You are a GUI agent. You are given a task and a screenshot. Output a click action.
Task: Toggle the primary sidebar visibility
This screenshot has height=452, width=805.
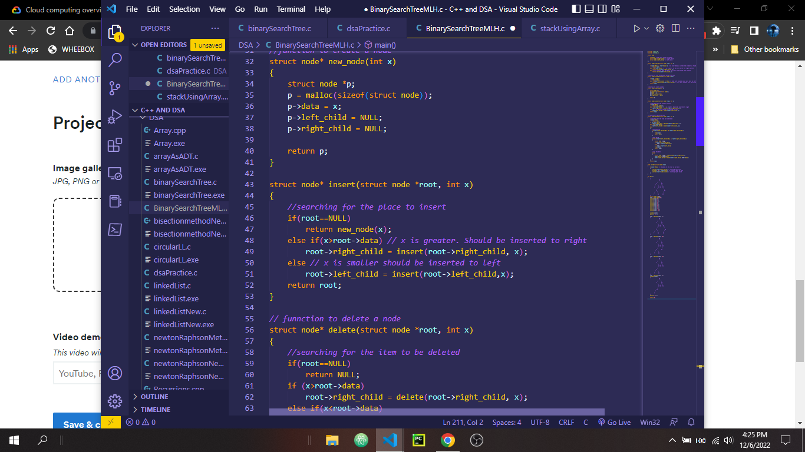tap(575, 9)
